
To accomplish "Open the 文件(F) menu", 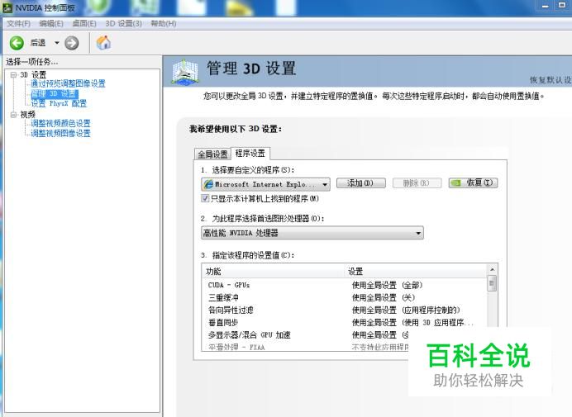I will pos(19,24).
